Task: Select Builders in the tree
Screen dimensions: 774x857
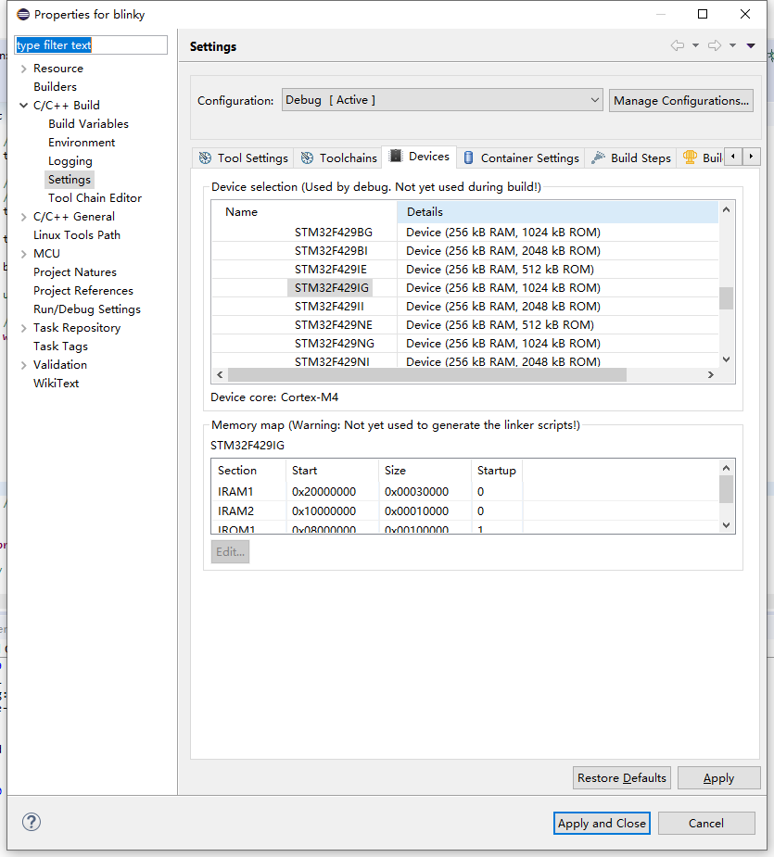Action: [55, 87]
